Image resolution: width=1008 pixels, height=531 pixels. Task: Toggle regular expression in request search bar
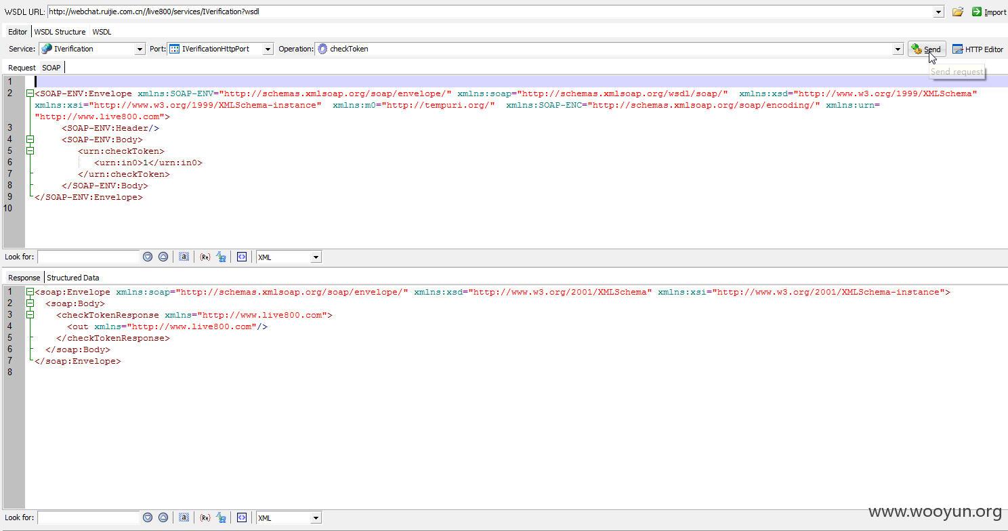(x=205, y=257)
